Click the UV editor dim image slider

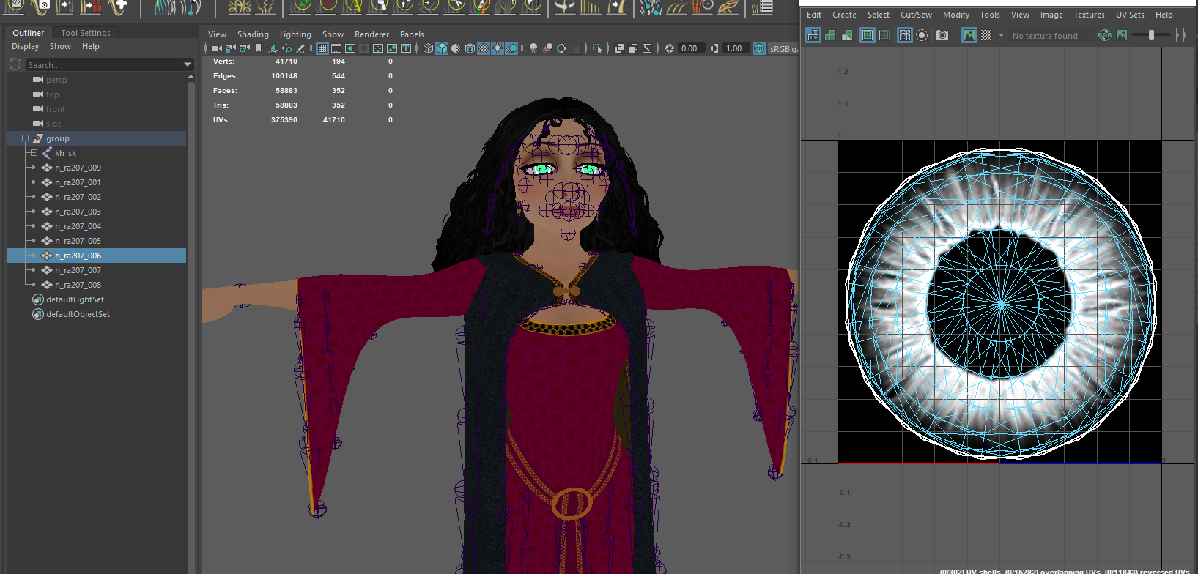[1150, 35]
